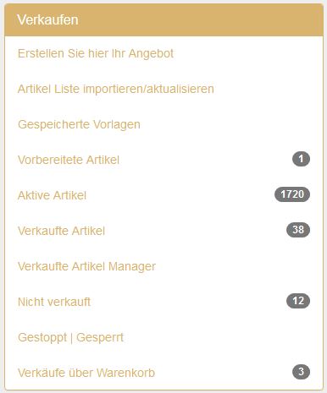
Task: Go to Gespeicherte Vorlagen
Action: click(79, 124)
